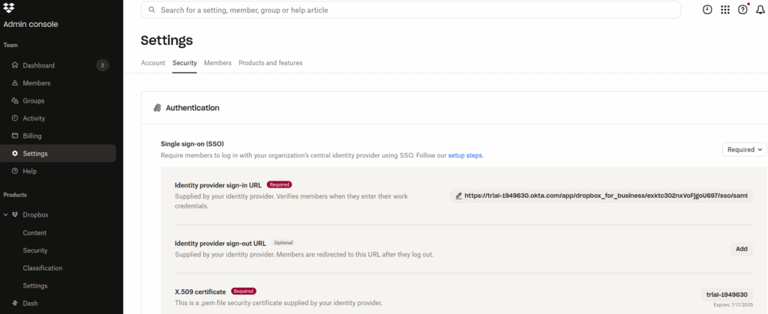Click the Dashboard badge showing 2

102,65
